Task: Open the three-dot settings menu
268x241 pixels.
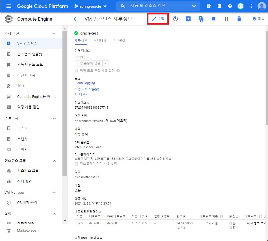Action: point(251,6)
